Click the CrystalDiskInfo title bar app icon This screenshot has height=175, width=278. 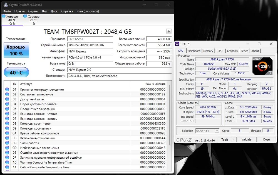[6, 5]
